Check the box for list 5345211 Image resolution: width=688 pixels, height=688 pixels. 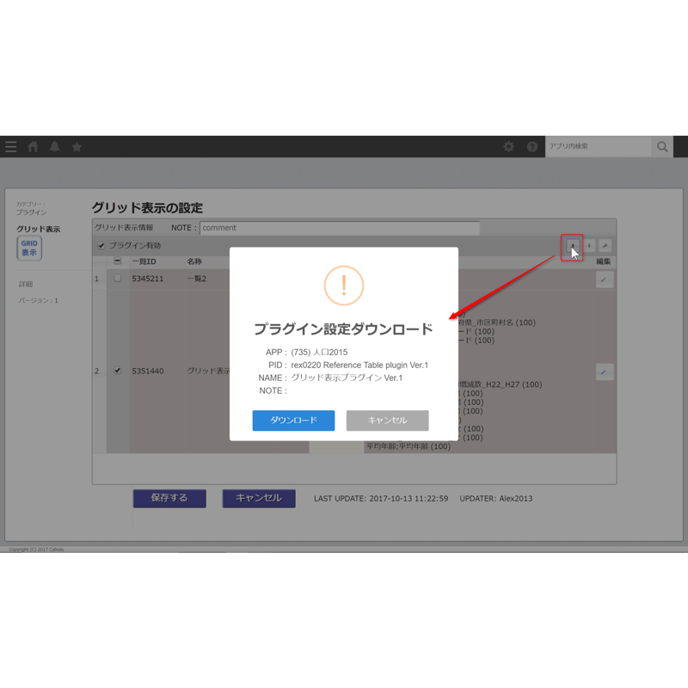[x=118, y=278]
